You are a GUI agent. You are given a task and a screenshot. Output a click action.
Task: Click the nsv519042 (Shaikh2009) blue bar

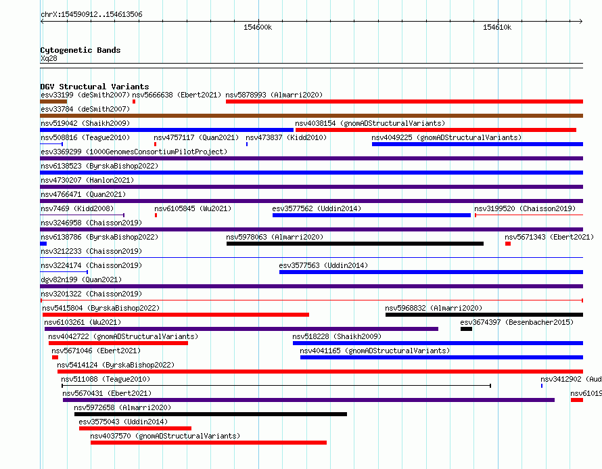[x=166, y=130]
